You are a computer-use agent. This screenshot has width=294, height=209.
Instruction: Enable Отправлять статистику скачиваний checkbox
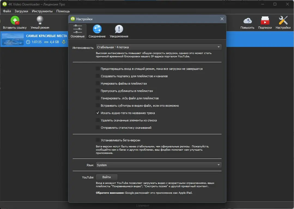98,128
